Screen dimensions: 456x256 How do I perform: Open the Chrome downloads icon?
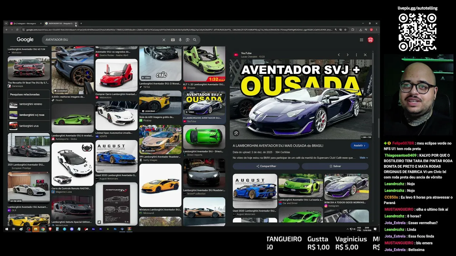point(361,30)
